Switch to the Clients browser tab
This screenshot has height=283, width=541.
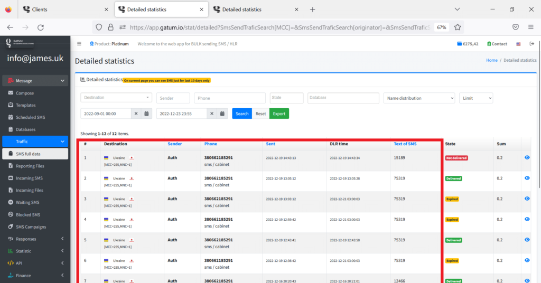coord(66,10)
